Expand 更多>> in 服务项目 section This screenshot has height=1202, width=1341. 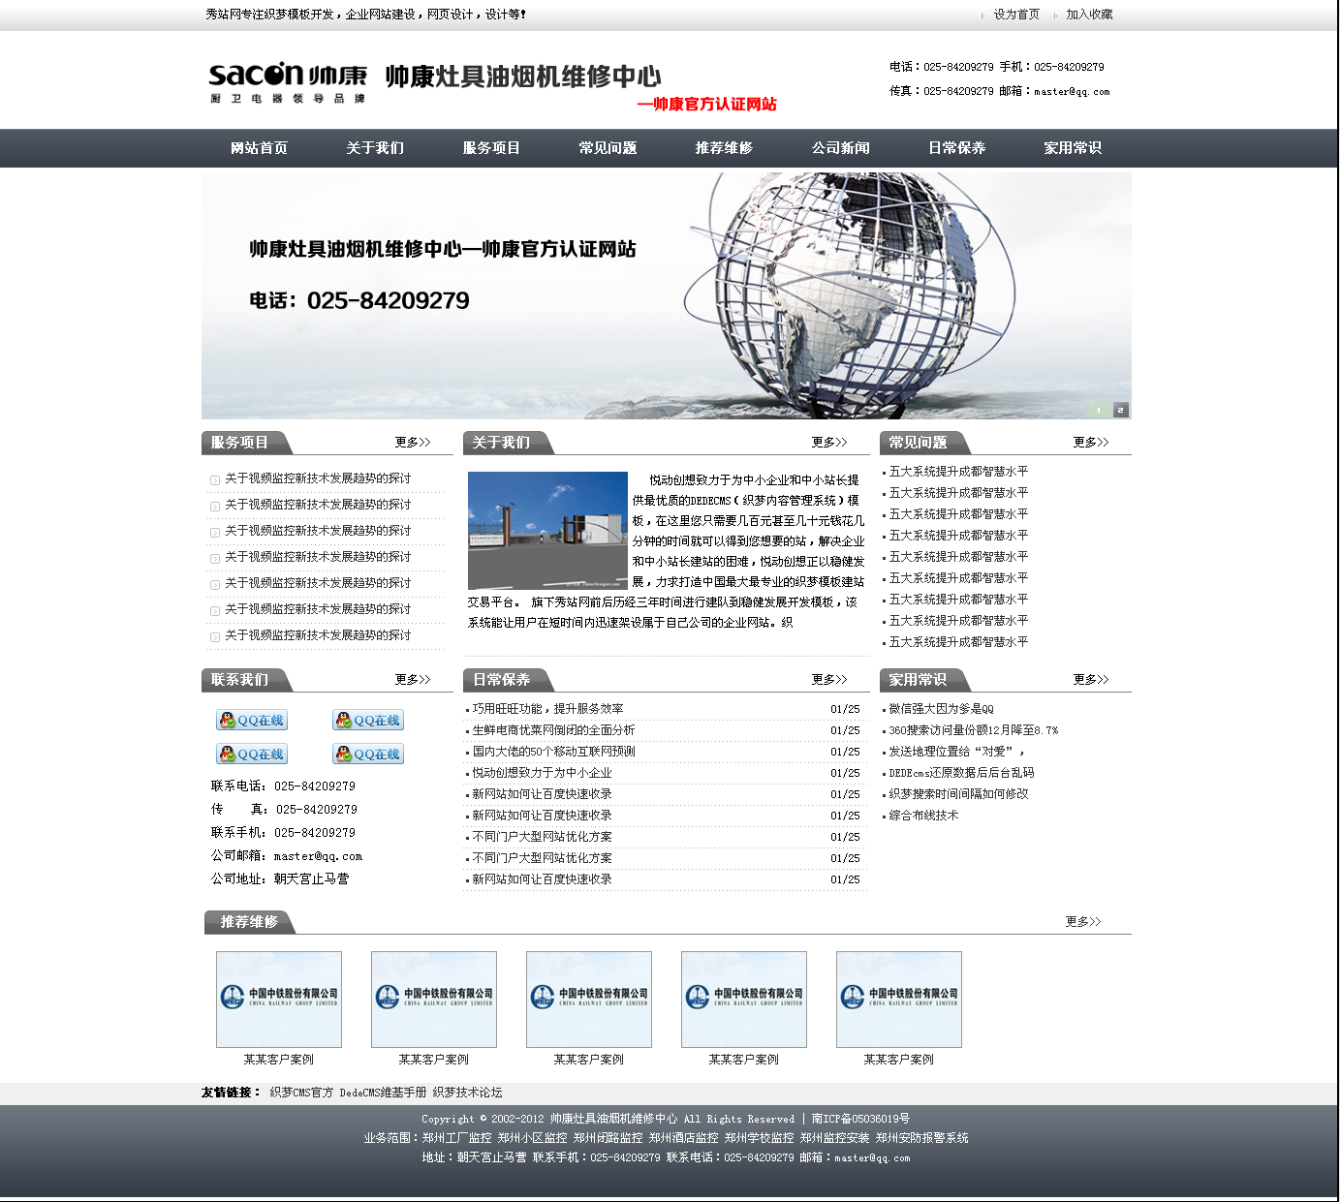point(413,443)
